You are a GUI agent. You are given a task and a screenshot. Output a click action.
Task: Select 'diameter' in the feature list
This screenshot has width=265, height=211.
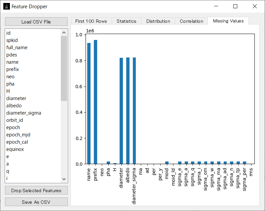click(x=33, y=98)
